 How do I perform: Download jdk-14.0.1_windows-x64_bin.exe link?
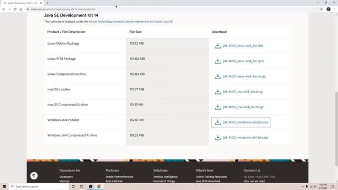click(x=246, y=122)
